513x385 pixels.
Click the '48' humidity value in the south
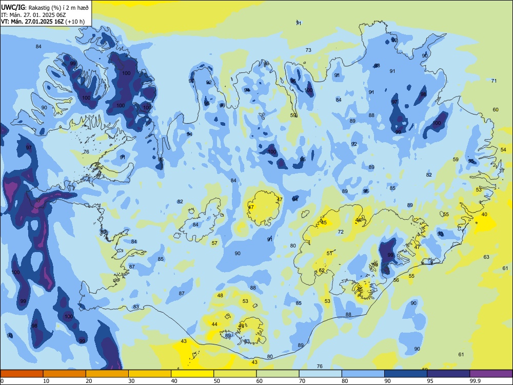coord(220,296)
